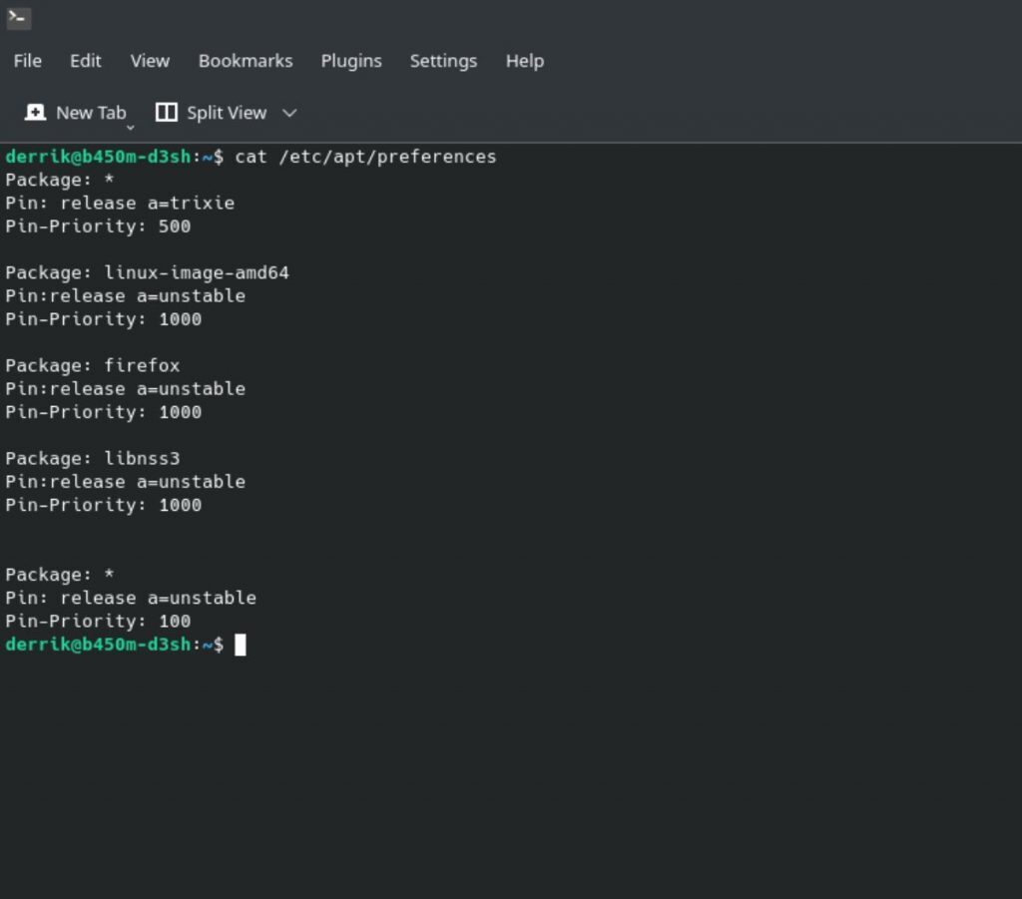
Task: Open the File menu
Action: 26,61
